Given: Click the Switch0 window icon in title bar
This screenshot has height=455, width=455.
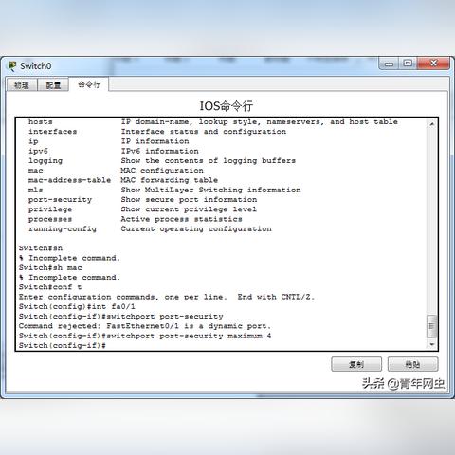Looking at the screenshot, I should click(x=12, y=66).
